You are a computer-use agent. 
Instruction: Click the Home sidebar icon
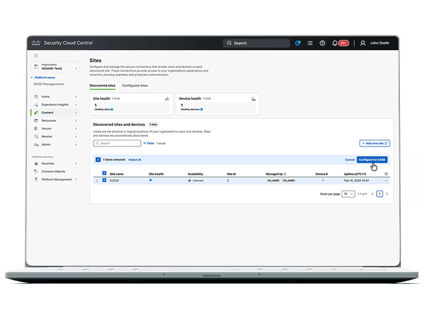36,97
